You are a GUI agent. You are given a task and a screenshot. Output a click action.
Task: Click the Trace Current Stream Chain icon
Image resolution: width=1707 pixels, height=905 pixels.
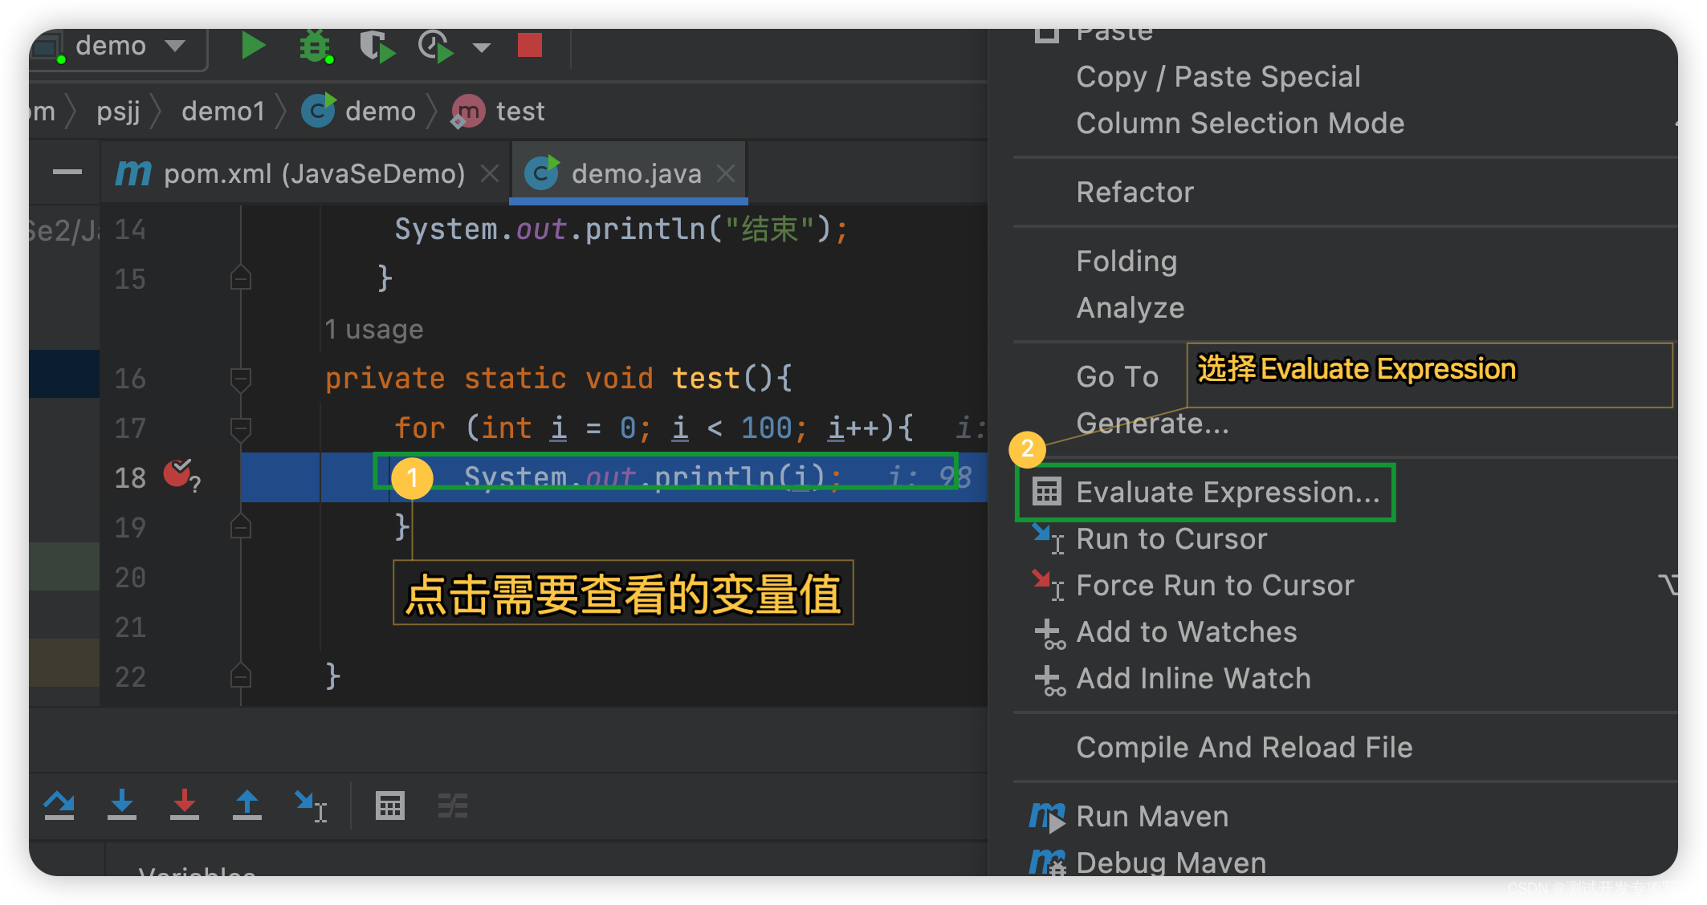453,806
